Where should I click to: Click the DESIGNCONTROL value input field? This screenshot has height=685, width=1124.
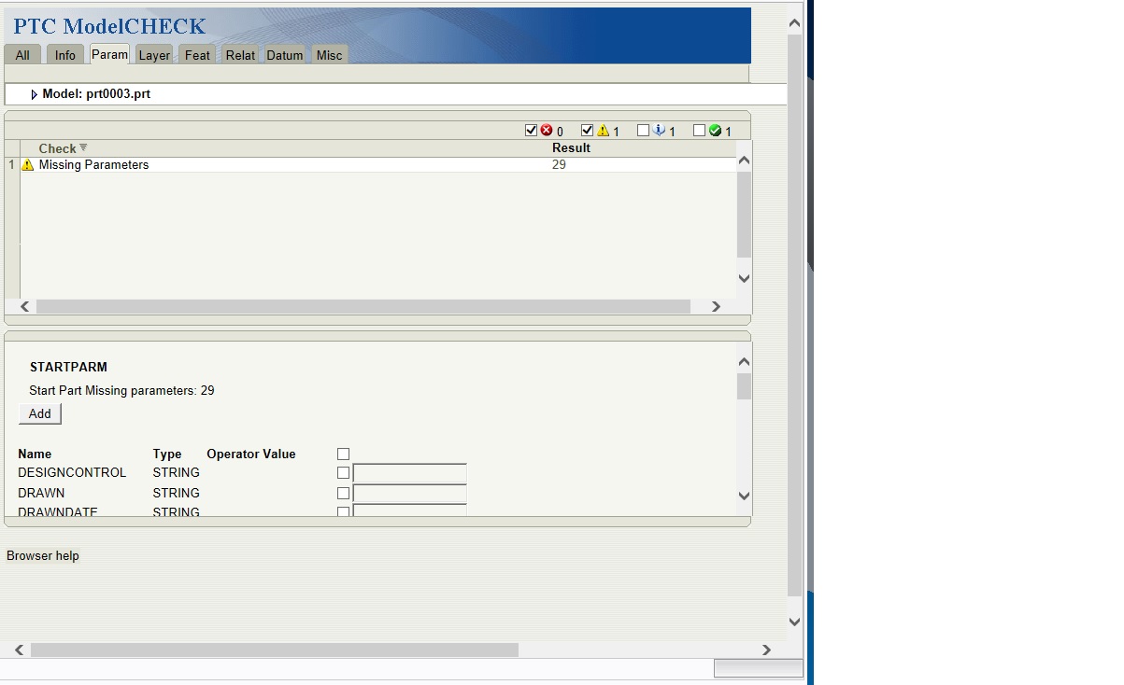[x=409, y=473]
